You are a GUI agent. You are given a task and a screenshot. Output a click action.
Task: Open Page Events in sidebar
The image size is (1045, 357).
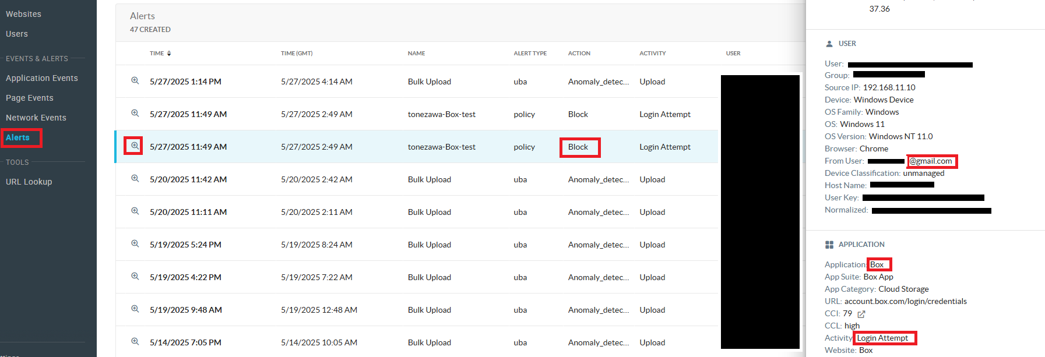point(29,98)
